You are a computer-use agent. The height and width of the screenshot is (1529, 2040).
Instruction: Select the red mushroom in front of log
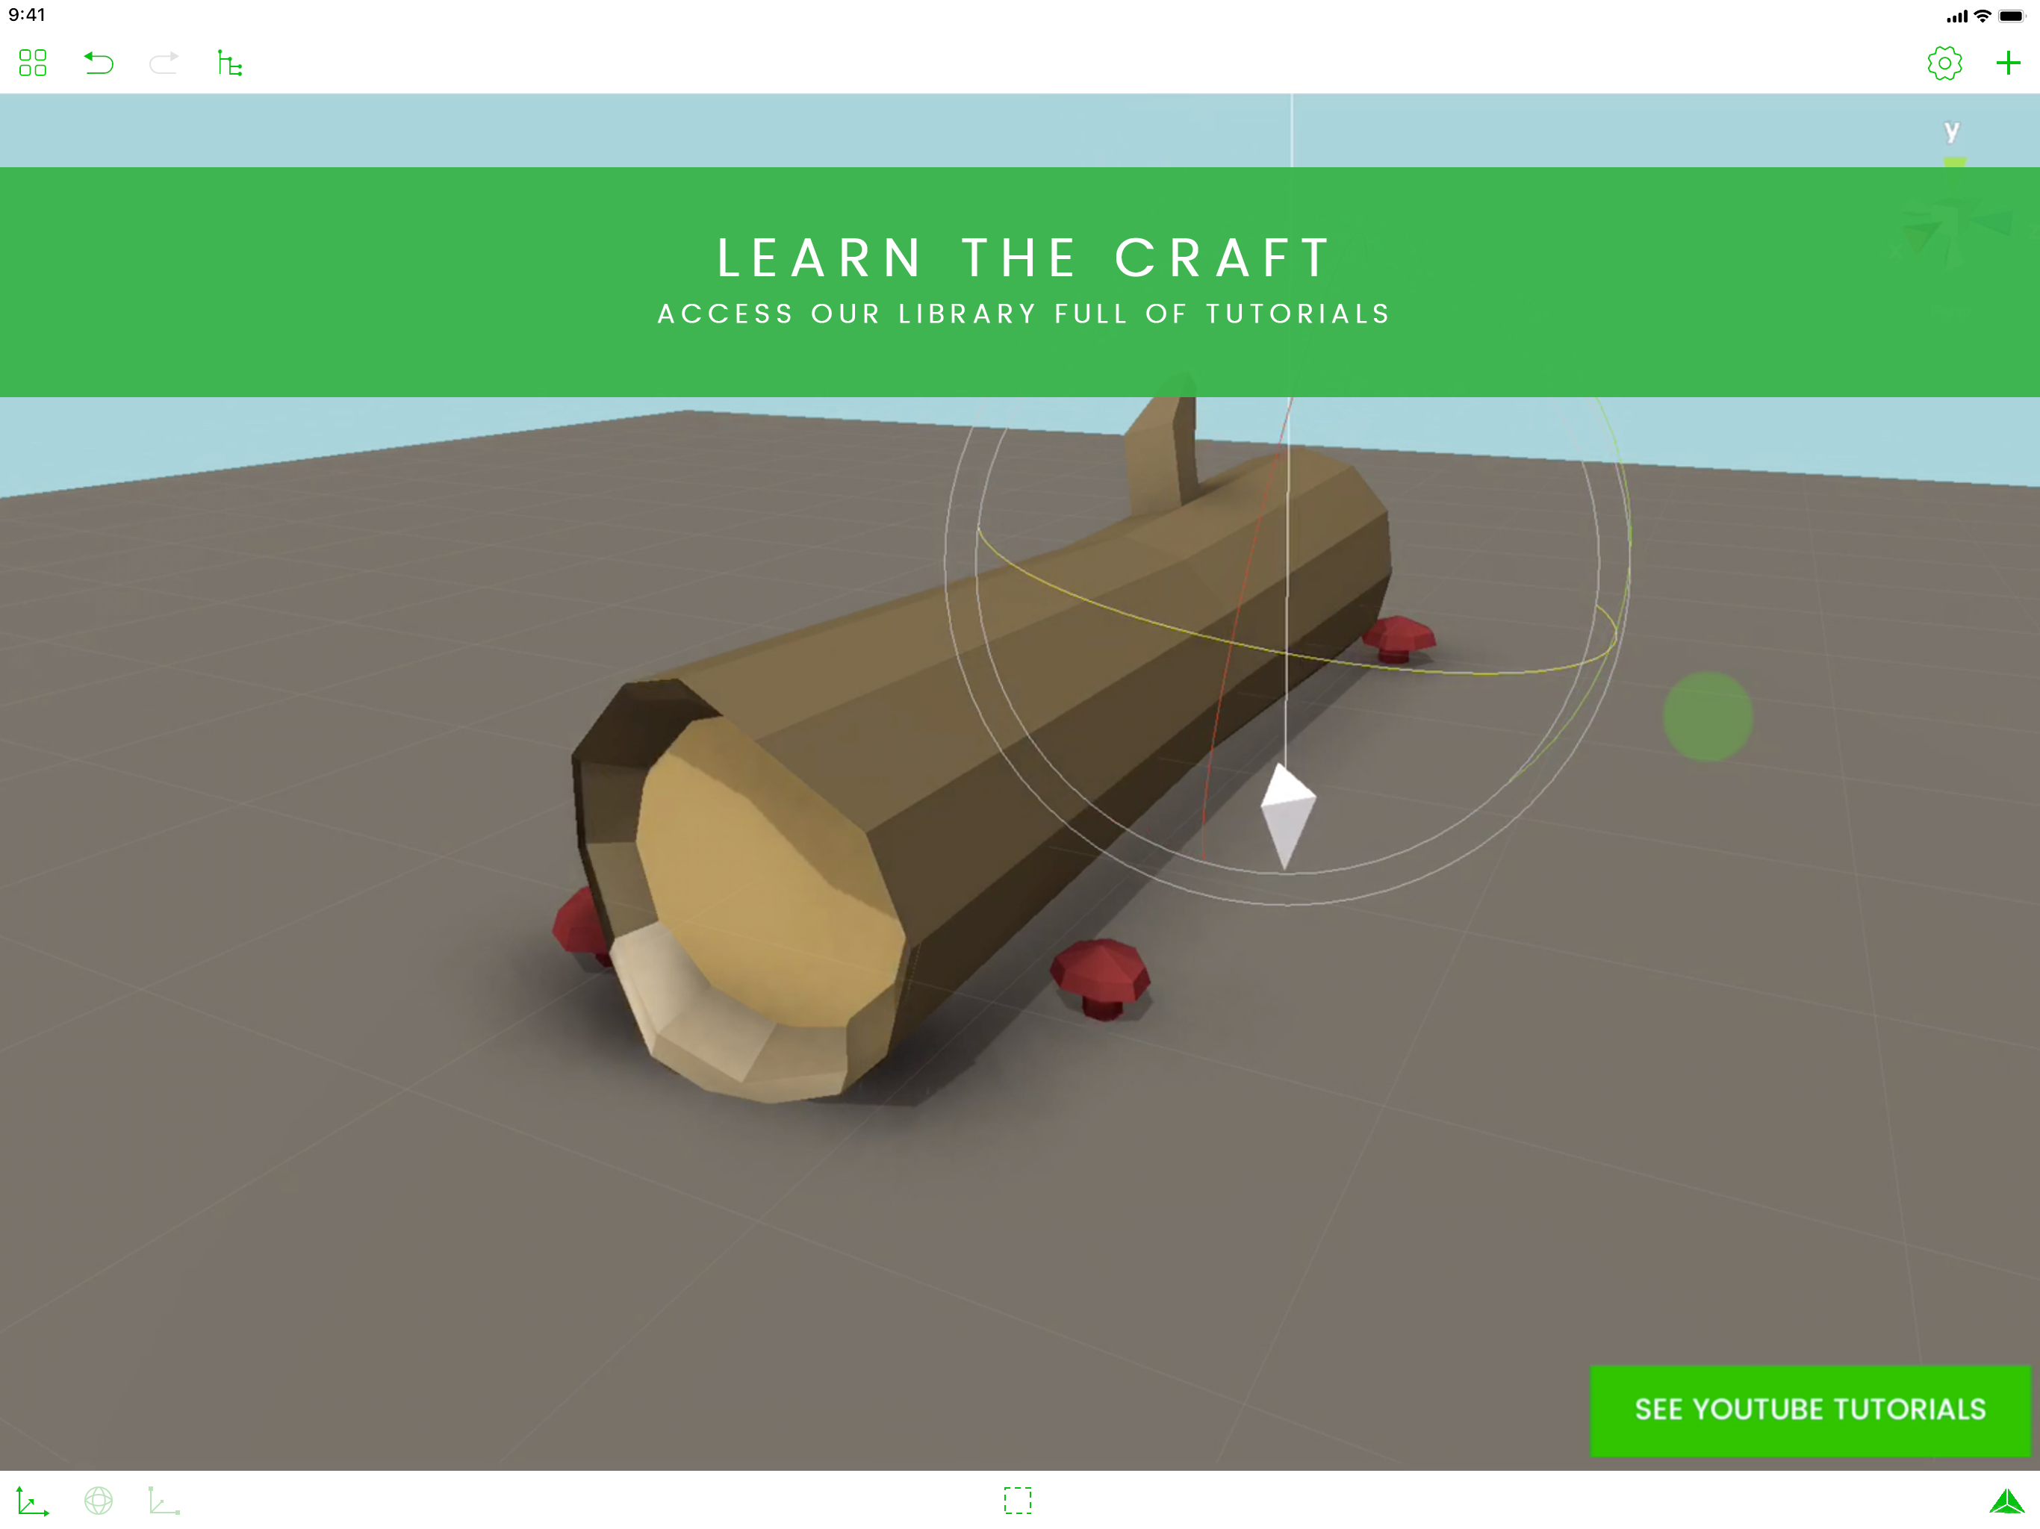(x=1100, y=973)
